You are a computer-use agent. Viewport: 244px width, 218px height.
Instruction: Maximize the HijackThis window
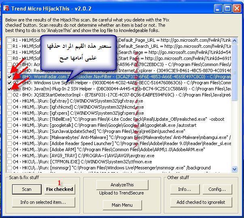click(x=227, y=8)
